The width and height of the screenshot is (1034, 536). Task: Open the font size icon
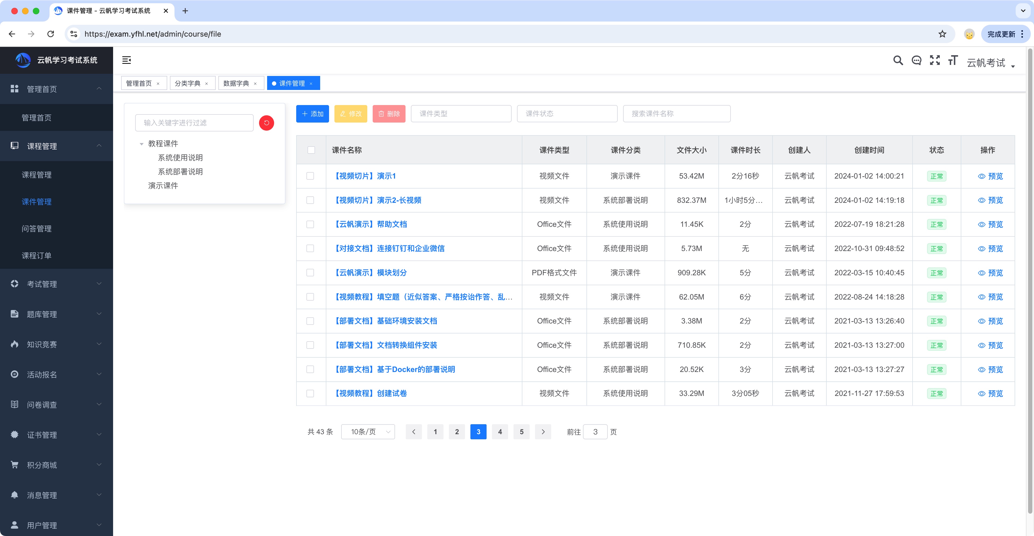click(x=953, y=60)
